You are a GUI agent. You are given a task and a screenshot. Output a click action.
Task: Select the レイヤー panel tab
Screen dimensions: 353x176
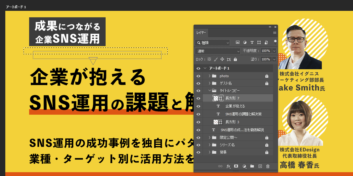(202, 33)
